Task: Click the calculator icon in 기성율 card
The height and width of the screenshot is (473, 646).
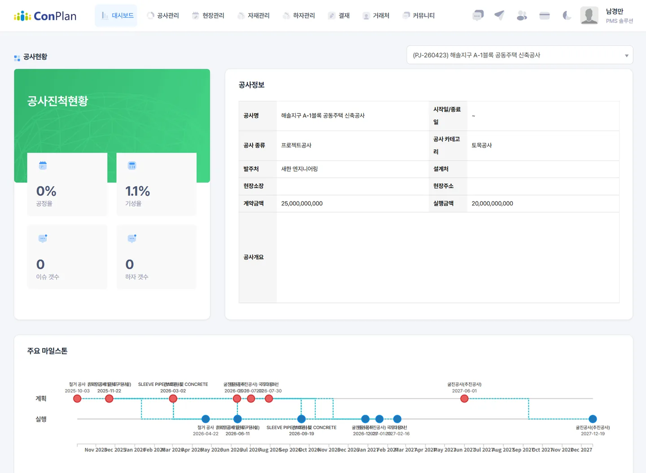Action: (x=132, y=166)
